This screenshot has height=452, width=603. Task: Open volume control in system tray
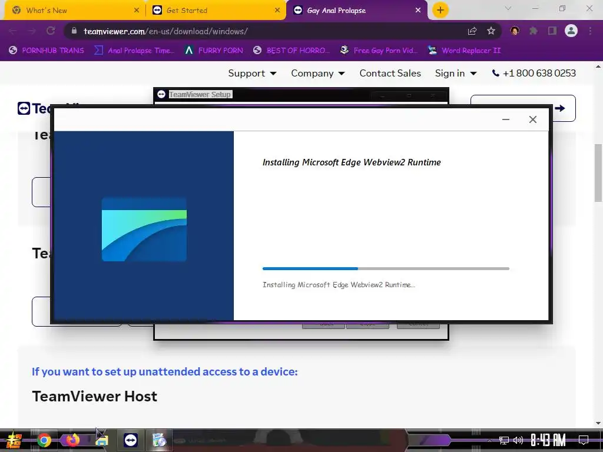(x=518, y=440)
